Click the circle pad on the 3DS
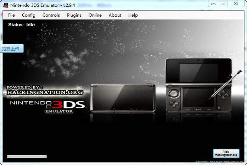247x165 pixels. (x=173, y=94)
